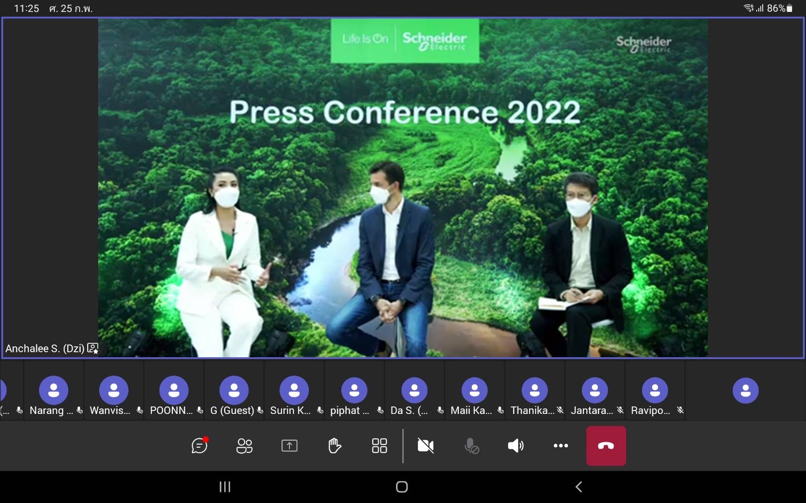Select Da S. participant tile
806x503 pixels.
(414, 391)
